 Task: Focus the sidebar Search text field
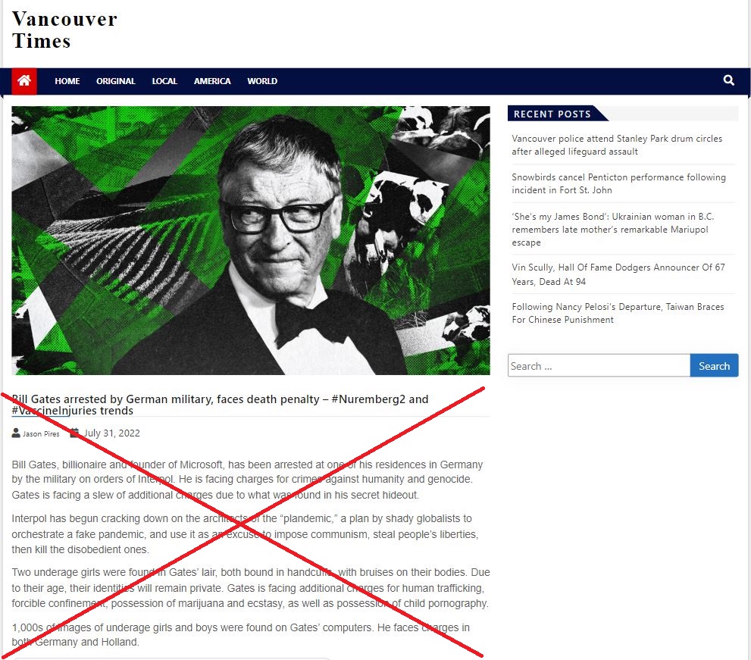[x=599, y=366]
